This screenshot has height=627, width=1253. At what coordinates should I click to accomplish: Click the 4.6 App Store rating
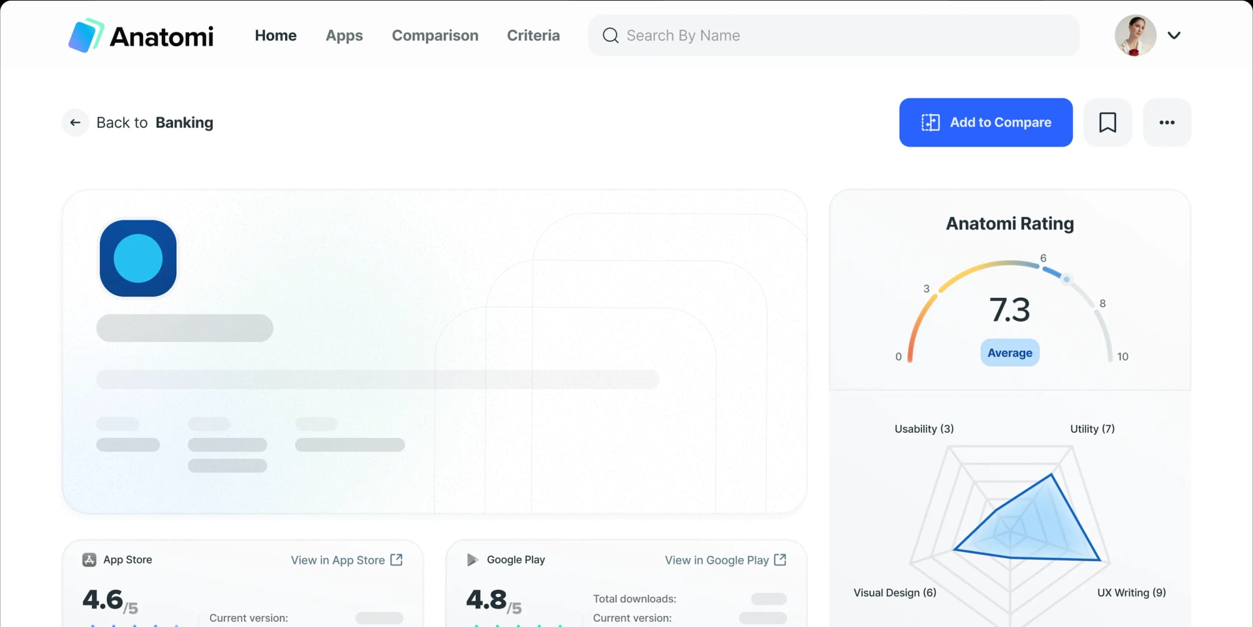110,600
